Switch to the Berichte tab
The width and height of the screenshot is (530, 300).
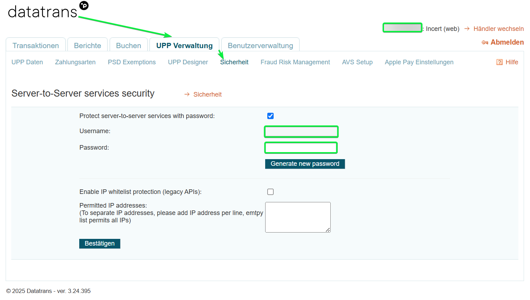pos(88,45)
